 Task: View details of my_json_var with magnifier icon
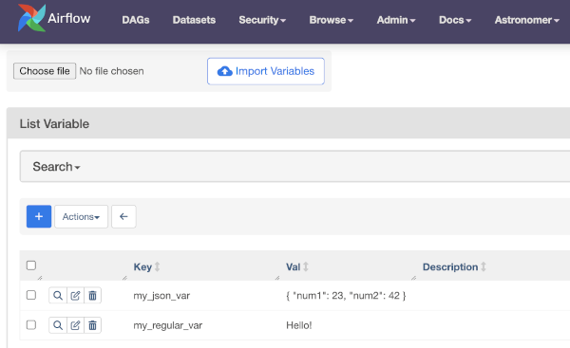point(58,296)
